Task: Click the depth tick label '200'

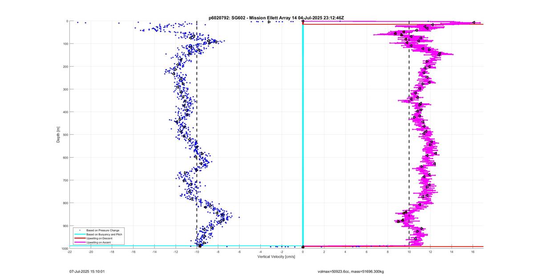Action: 65,67
